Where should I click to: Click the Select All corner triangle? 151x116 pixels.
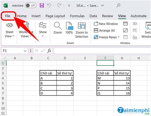(4, 58)
